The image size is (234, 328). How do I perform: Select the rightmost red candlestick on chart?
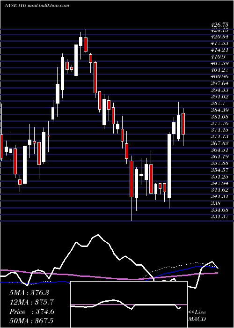(x=183, y=124)
